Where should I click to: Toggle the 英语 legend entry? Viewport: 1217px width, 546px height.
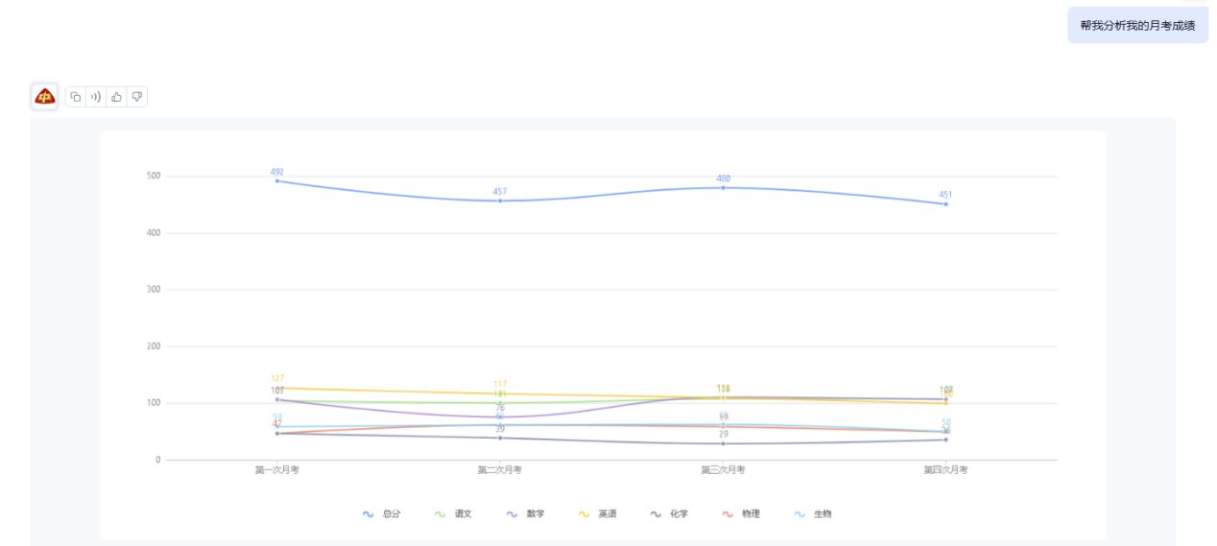point(598,514)
